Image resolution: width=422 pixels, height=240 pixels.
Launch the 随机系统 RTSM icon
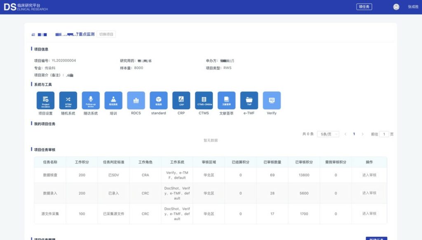[68, 101]
